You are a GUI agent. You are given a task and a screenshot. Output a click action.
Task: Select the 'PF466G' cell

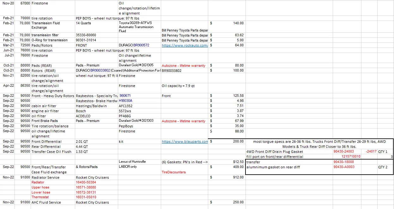[x=139, y=116]
